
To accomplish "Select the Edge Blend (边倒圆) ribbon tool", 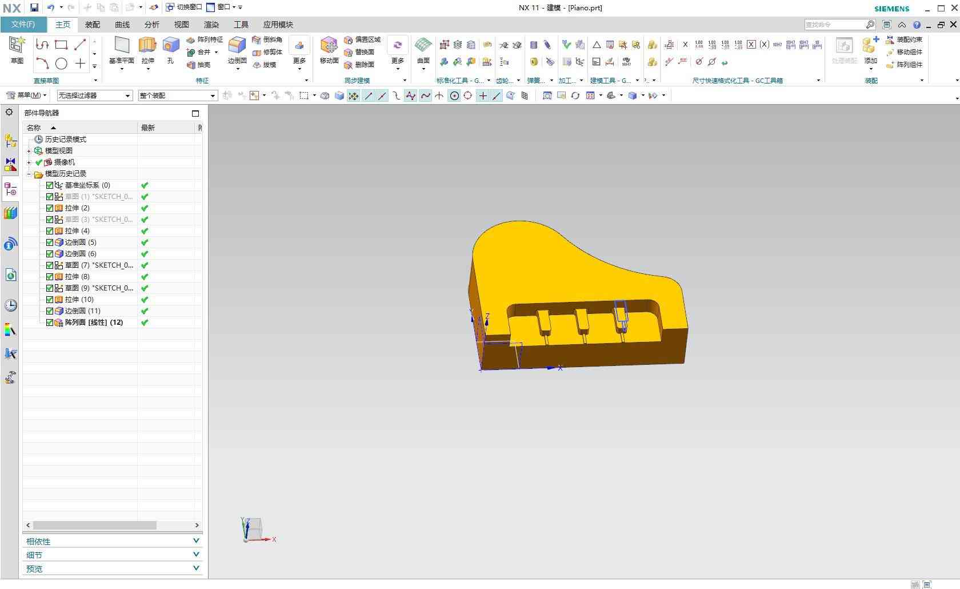I will [x=237, y=50].
